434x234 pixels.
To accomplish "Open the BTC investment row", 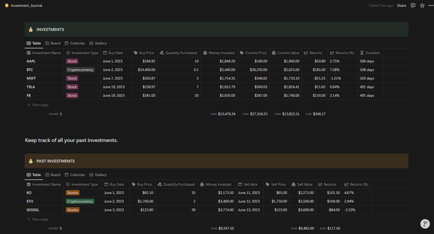I will [x=30, y=70].
